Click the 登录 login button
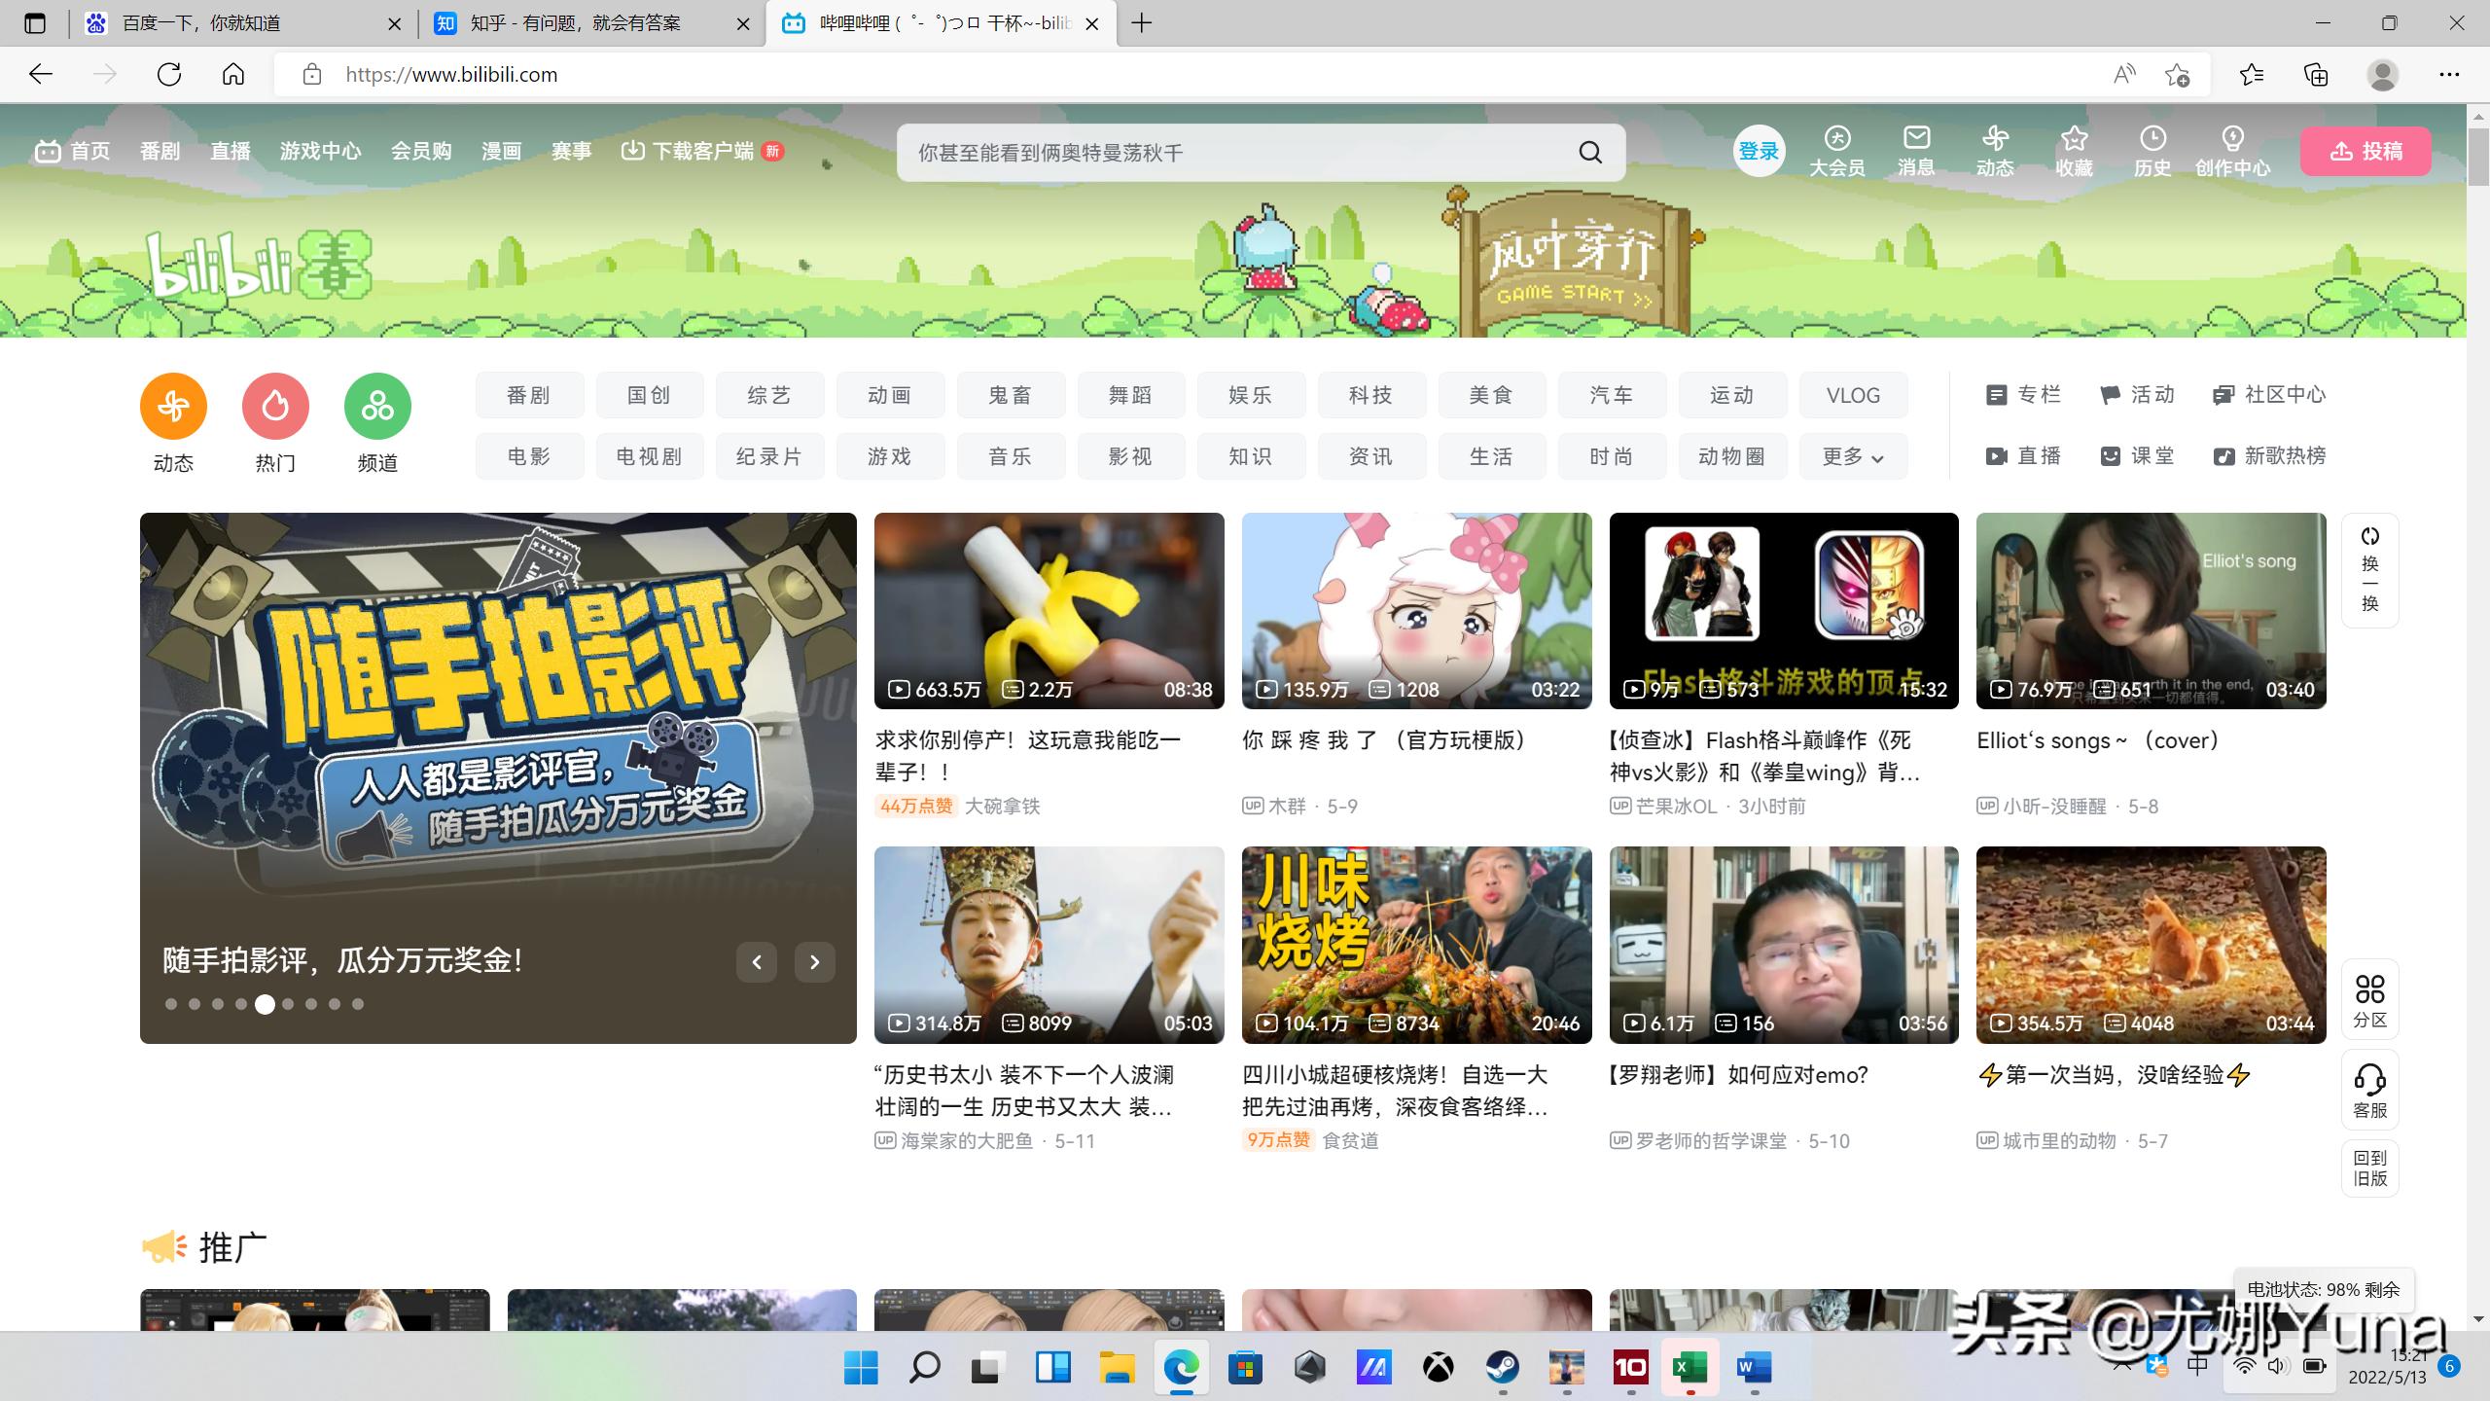Viewport: 2490px width, 1401px height. 1759,151
